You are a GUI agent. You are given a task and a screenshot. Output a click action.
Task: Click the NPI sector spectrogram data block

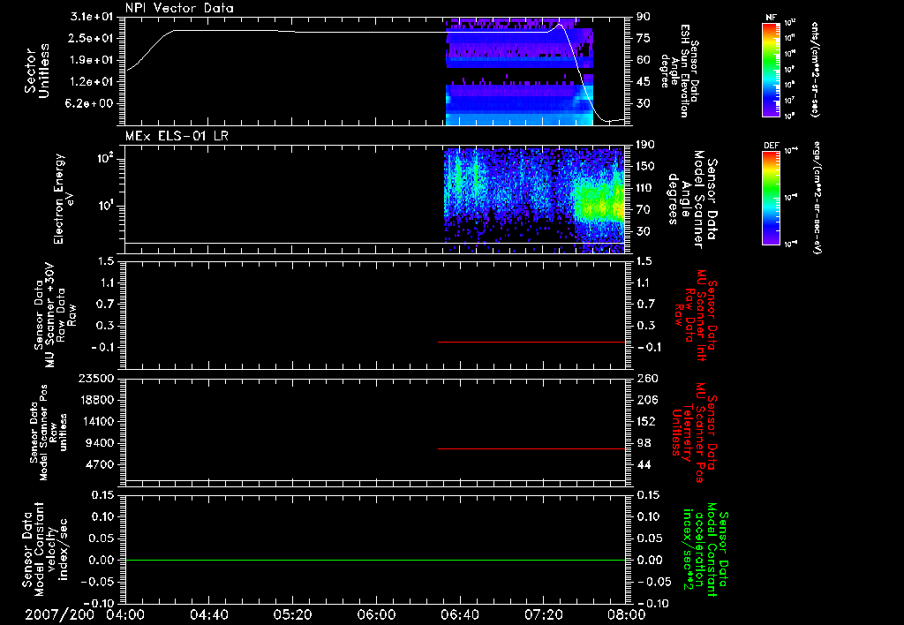click(x=519, y=72)
